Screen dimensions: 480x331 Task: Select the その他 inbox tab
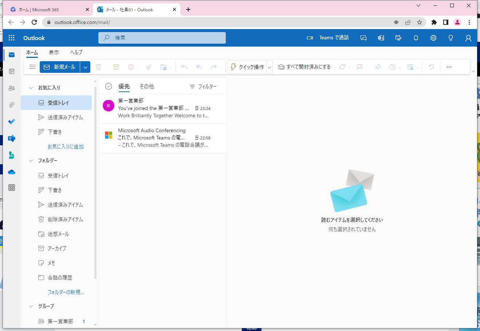[x=147, y=87]
